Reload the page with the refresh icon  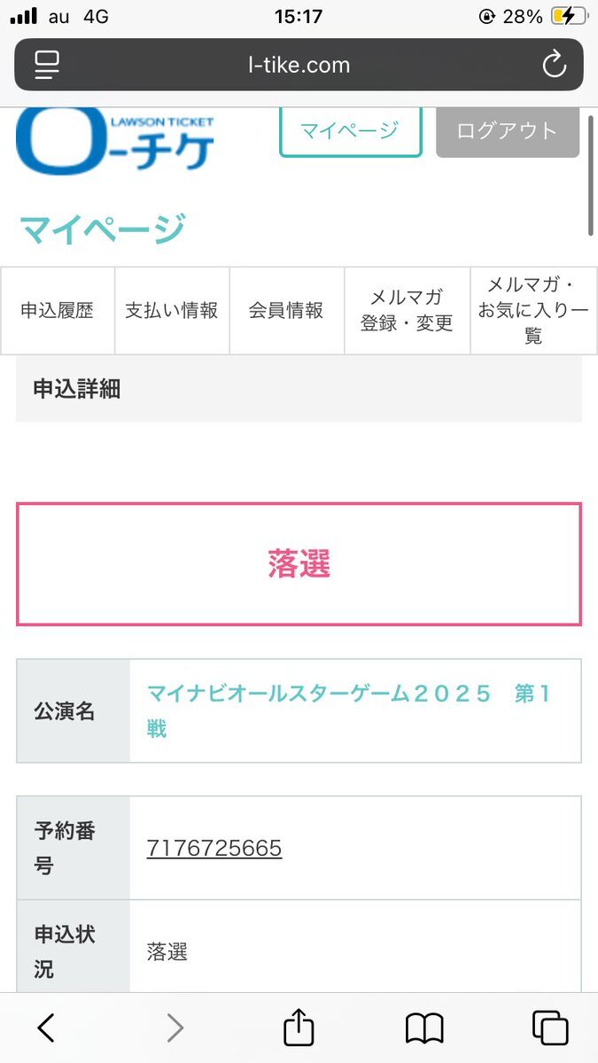(554, 65)
